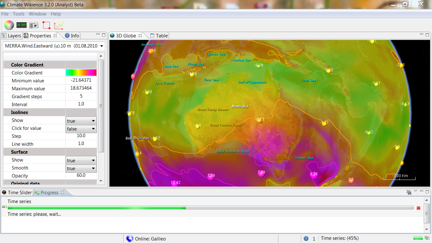Click the Tasman Sea label
The image size is (432, 243).
[x=304, y=158]
